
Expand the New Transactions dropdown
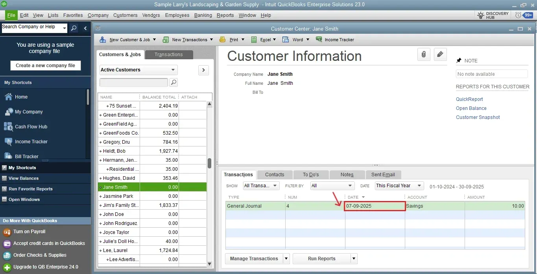tap(211, 40)
